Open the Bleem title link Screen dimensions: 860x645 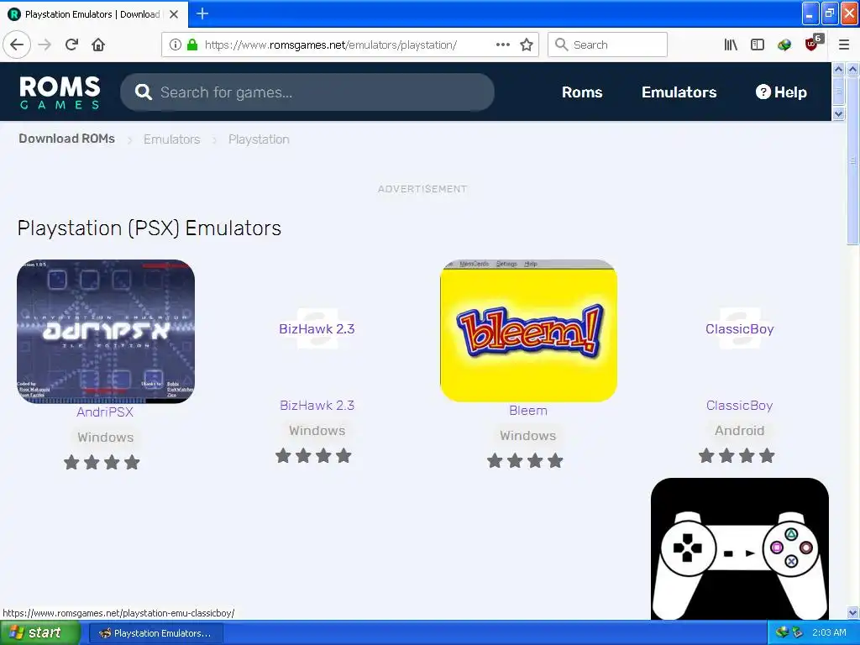(528, 410)
